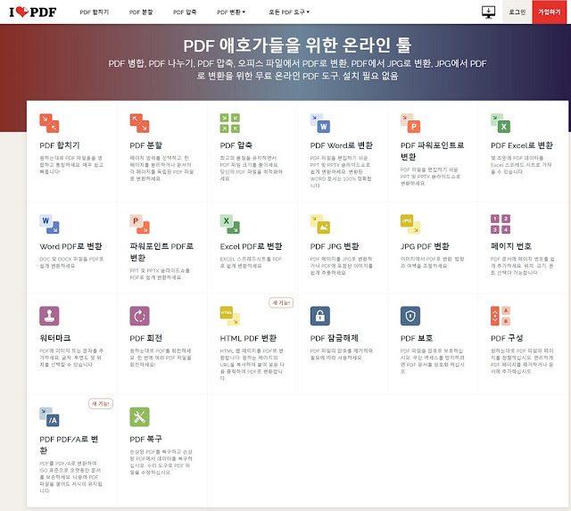Open the PDF 파워포인트로 변환 title link
571x511 pixels.
click(x=432, y=151)
